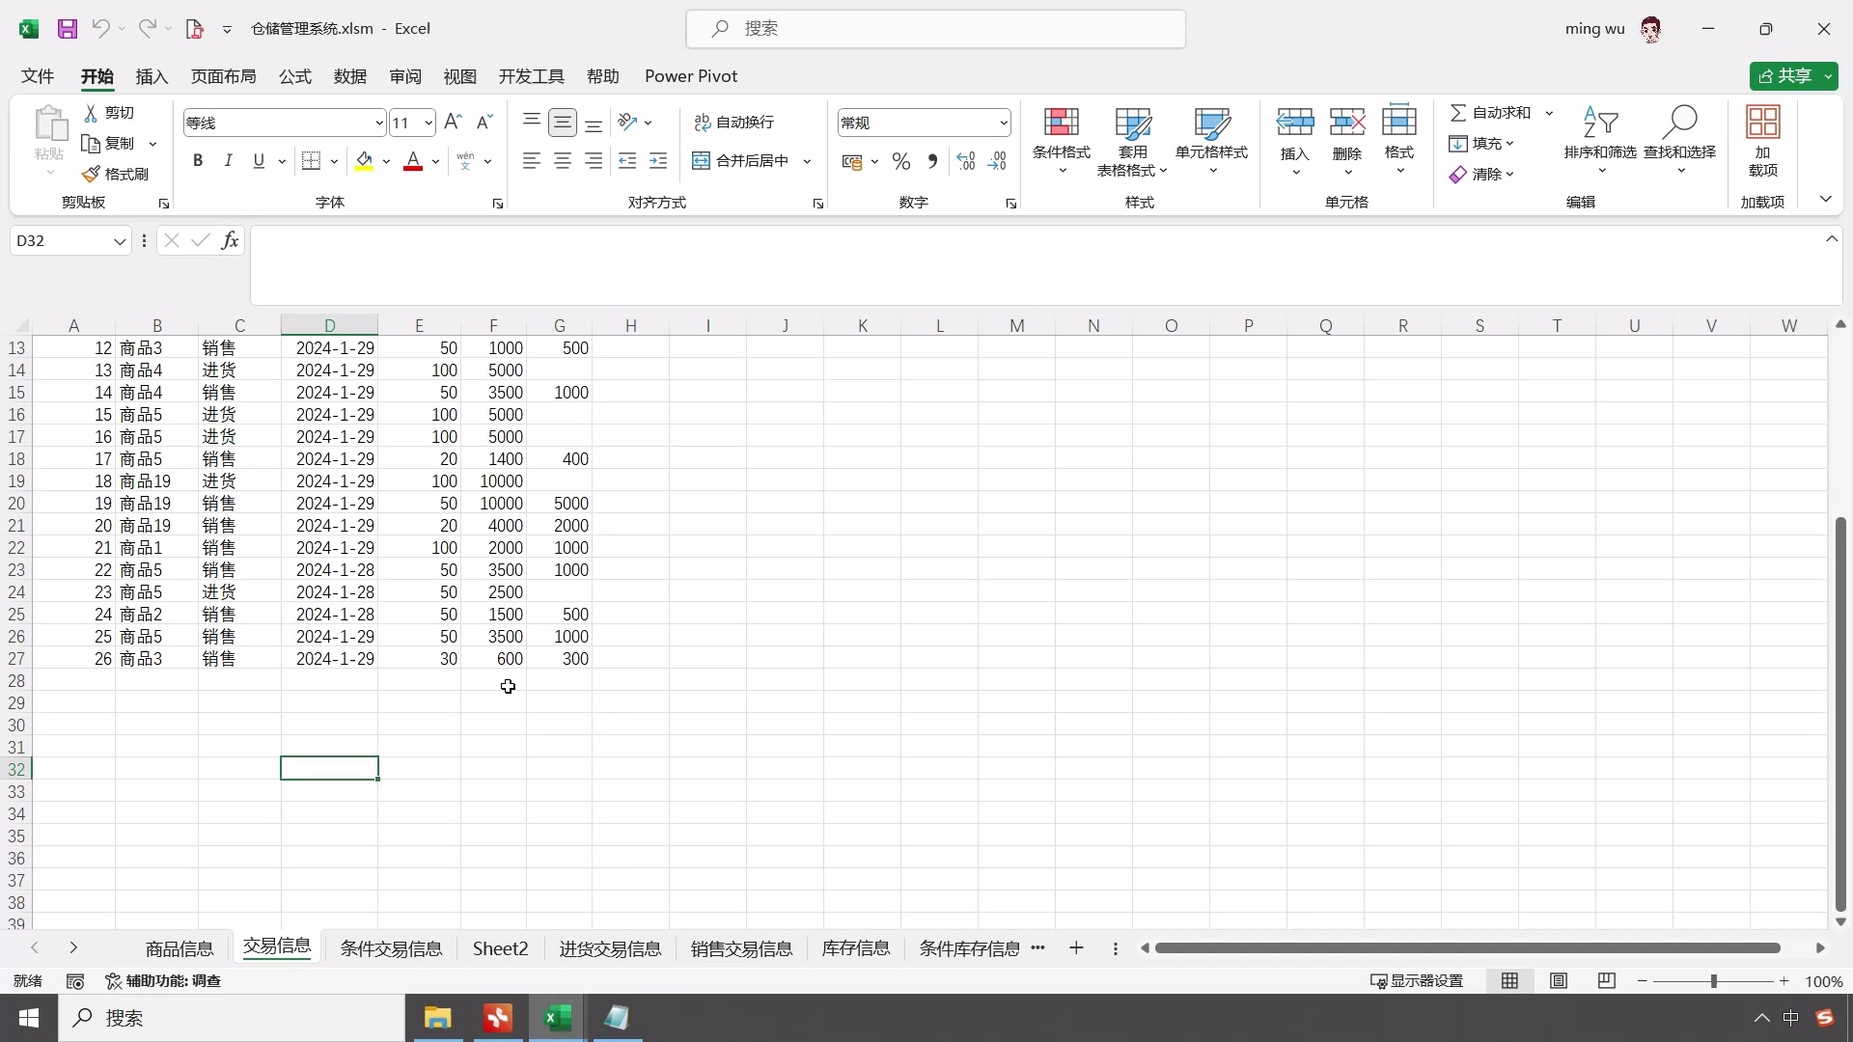Screen dimensions: 1853x1042
Task: Open 排序和筛选 sort and filter
Action: (1601, 140)
